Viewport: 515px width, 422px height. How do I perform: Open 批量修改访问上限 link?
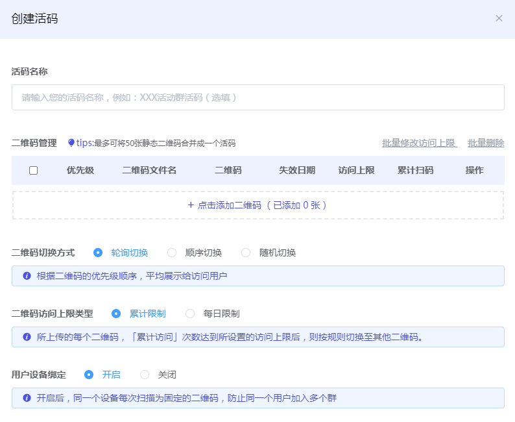420,143
